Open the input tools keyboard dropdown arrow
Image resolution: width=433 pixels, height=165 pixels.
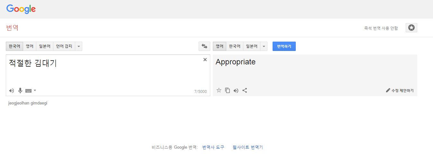click(35, 90)
